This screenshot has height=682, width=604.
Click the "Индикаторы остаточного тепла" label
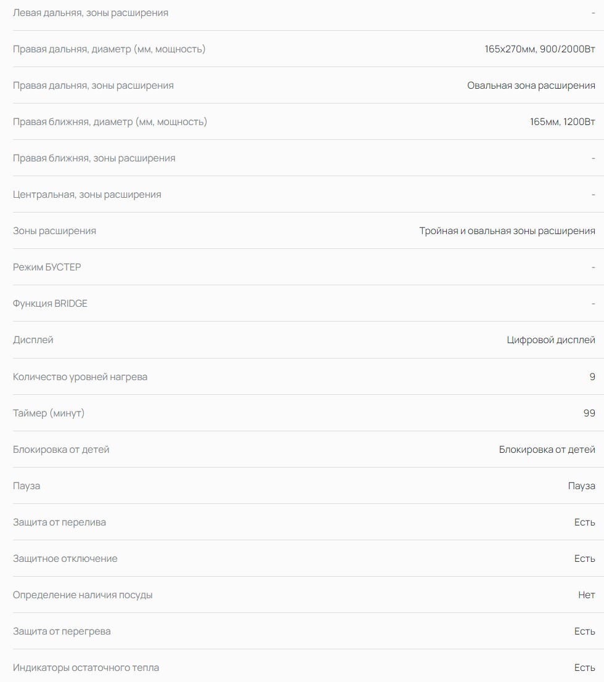pos(86,667)
